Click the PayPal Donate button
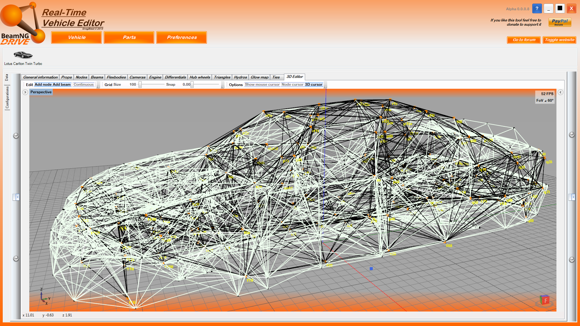Screen dimensions: 580x326 pyautogui.click(x=560, y=22)
